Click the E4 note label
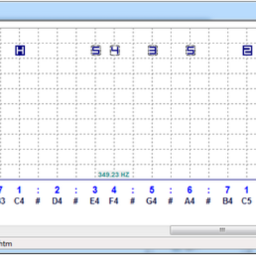Screen dimensions: 256x256 [x=95, y=201]
